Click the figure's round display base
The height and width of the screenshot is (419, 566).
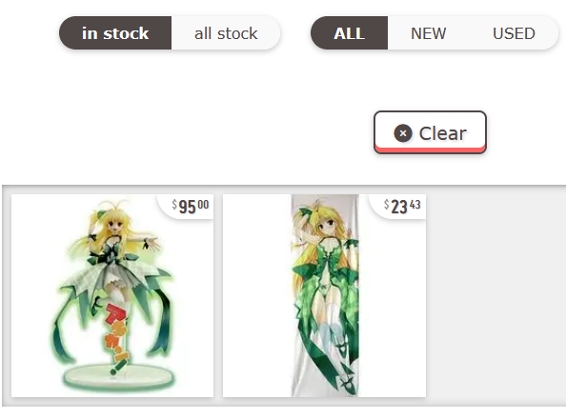click(117, 377)
